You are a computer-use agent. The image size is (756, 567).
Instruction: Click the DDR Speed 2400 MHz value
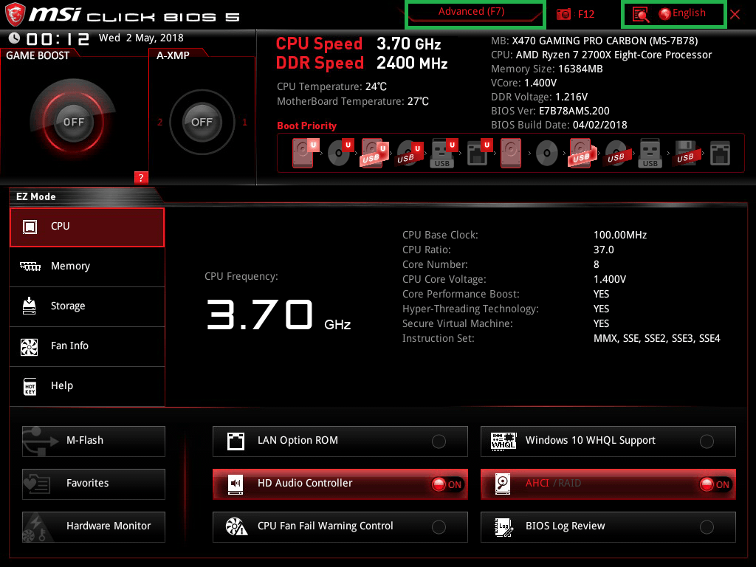point(412,63)
